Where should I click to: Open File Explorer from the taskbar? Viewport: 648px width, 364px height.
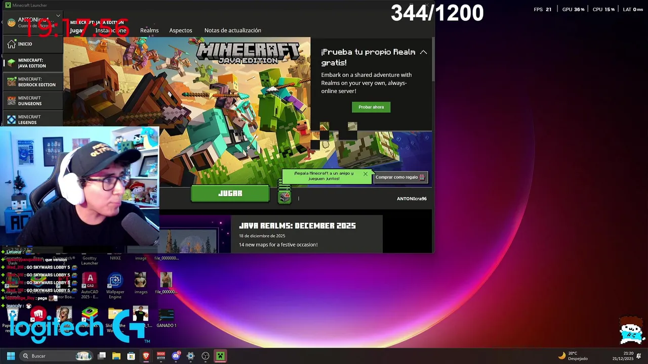(116, 356)
